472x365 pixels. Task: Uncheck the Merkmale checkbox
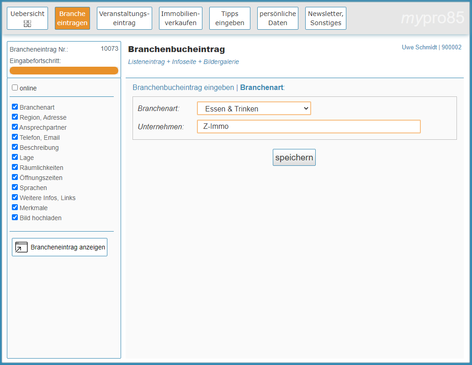pos(15,207)
